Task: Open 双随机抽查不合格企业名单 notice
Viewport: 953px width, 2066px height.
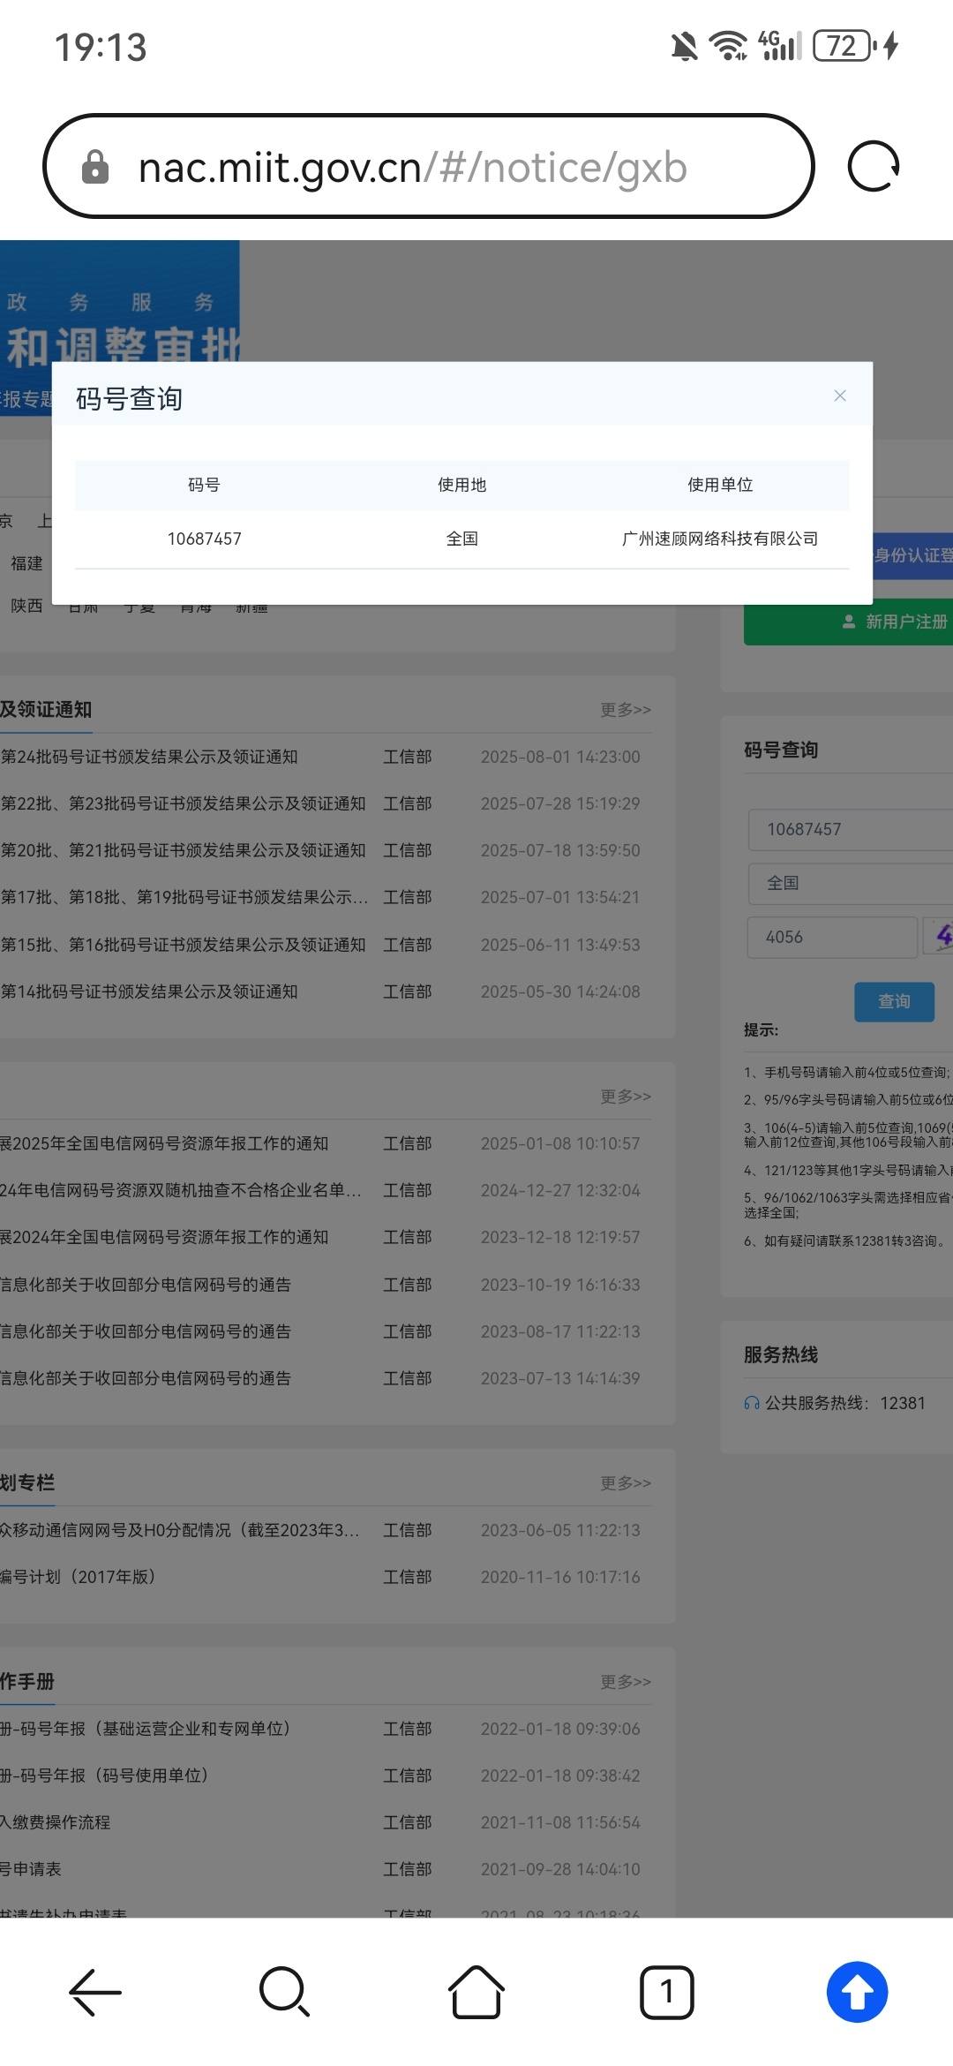Action: tap(181, 1190)
